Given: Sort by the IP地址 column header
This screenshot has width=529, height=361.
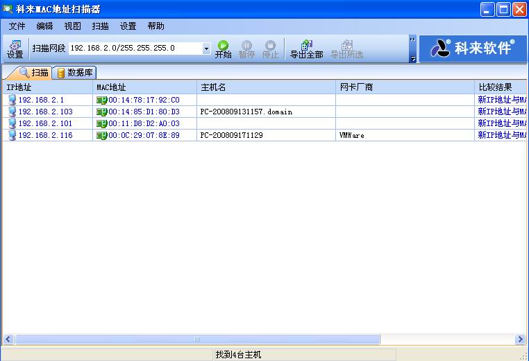Looking at the screenshot, I should tap(47, 87).
